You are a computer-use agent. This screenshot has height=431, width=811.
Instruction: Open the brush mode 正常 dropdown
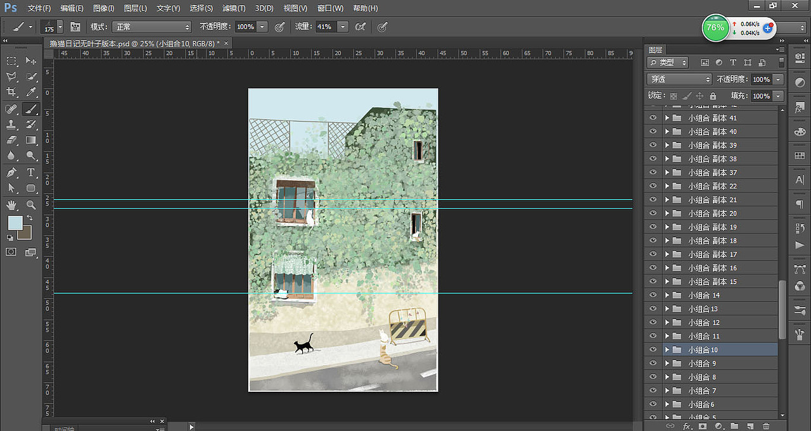[151, 27]
